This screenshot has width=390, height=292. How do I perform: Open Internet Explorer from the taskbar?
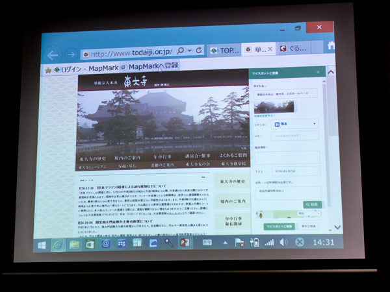pyautogui.click(x=58, y=244)
